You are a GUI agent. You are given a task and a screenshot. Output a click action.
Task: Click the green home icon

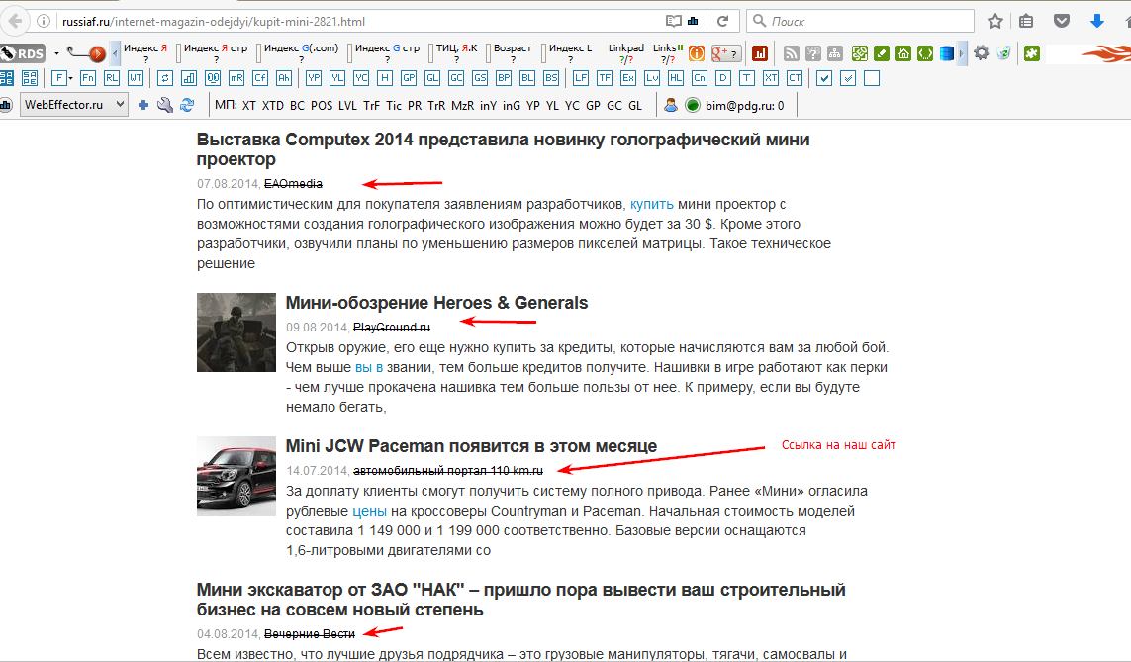click(x=903, y=53)
